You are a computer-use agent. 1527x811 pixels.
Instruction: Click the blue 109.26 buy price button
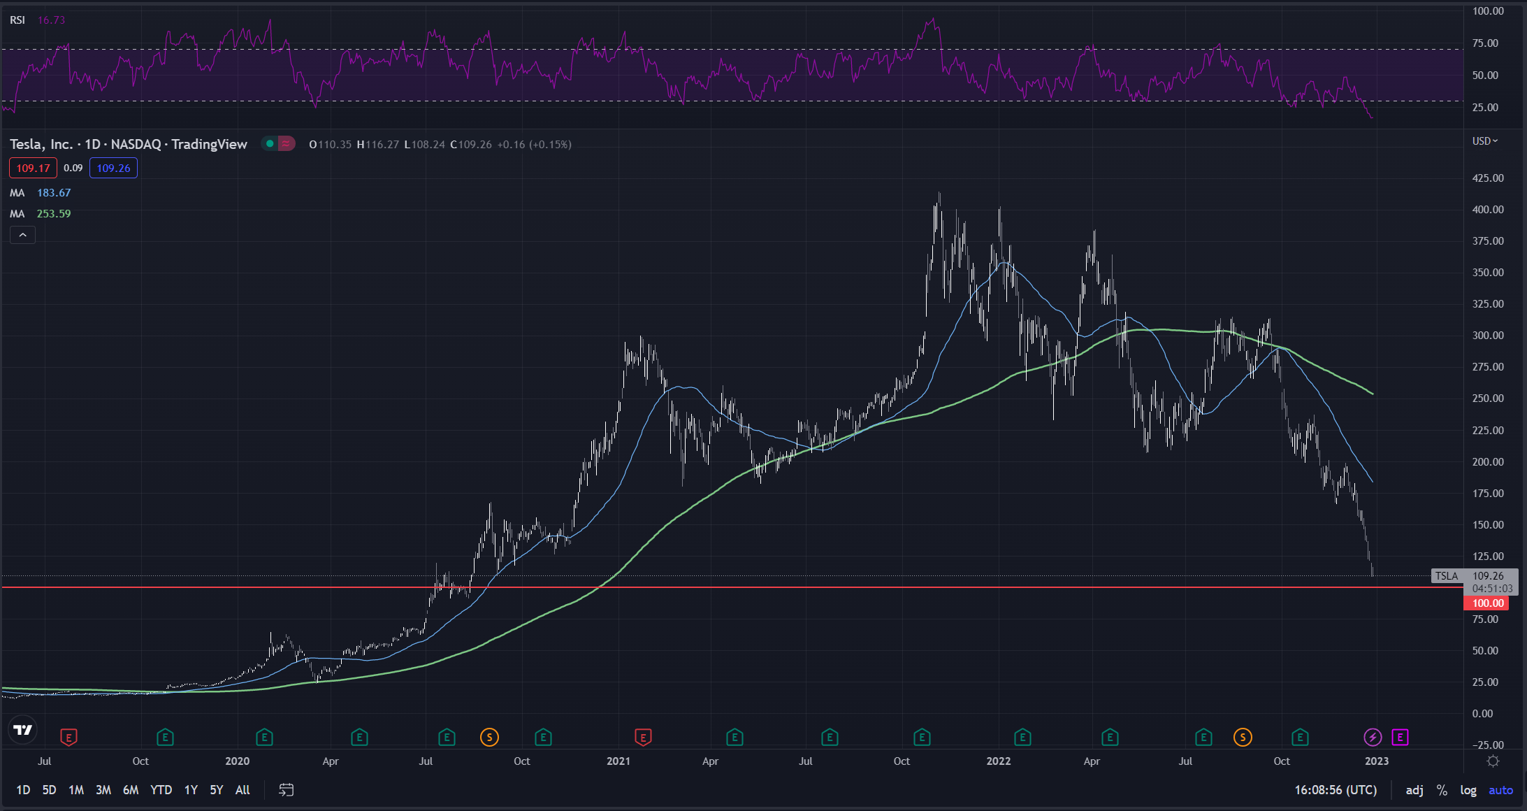[x=113, y=168]
